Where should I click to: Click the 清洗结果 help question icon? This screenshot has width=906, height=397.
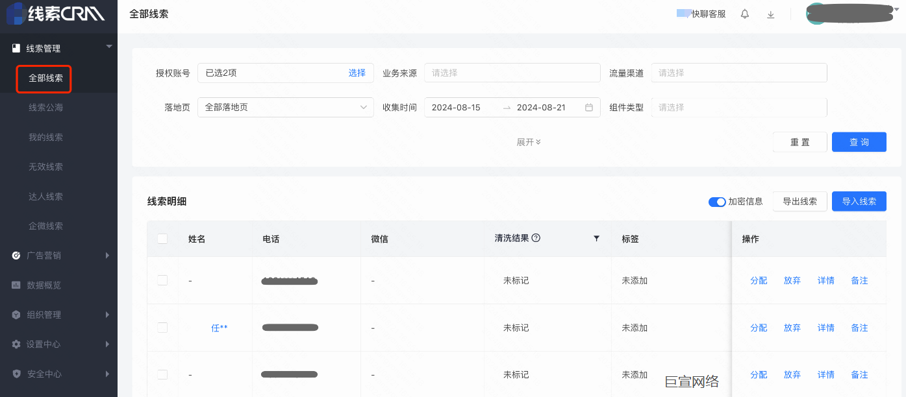(x=536, y=238)
